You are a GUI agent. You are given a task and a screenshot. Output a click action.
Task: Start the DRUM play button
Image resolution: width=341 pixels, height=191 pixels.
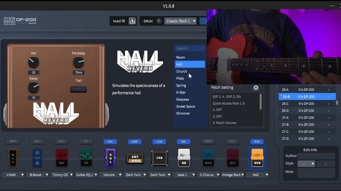(159, 21)
